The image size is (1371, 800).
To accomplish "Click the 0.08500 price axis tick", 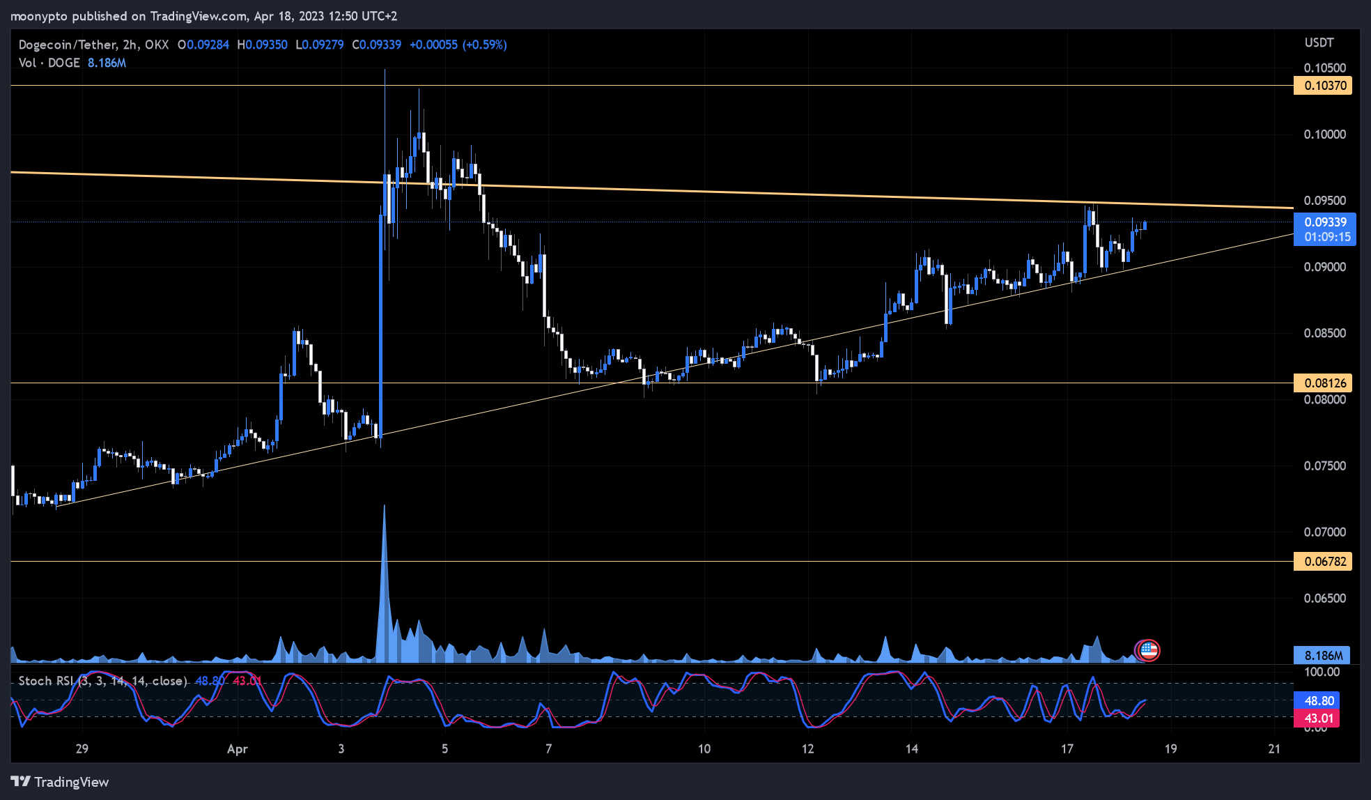I will (1325, 332).
